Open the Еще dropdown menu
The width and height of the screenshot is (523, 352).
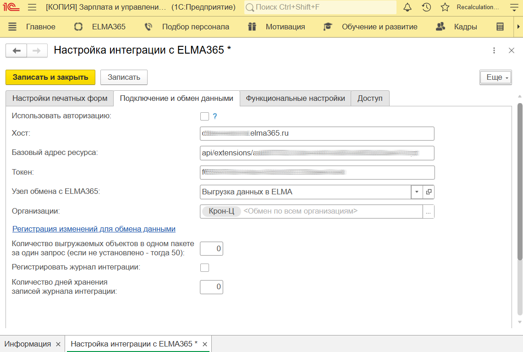pos(495,77)
